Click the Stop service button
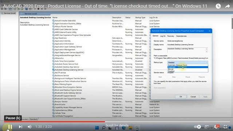 (x=174, y=77)
